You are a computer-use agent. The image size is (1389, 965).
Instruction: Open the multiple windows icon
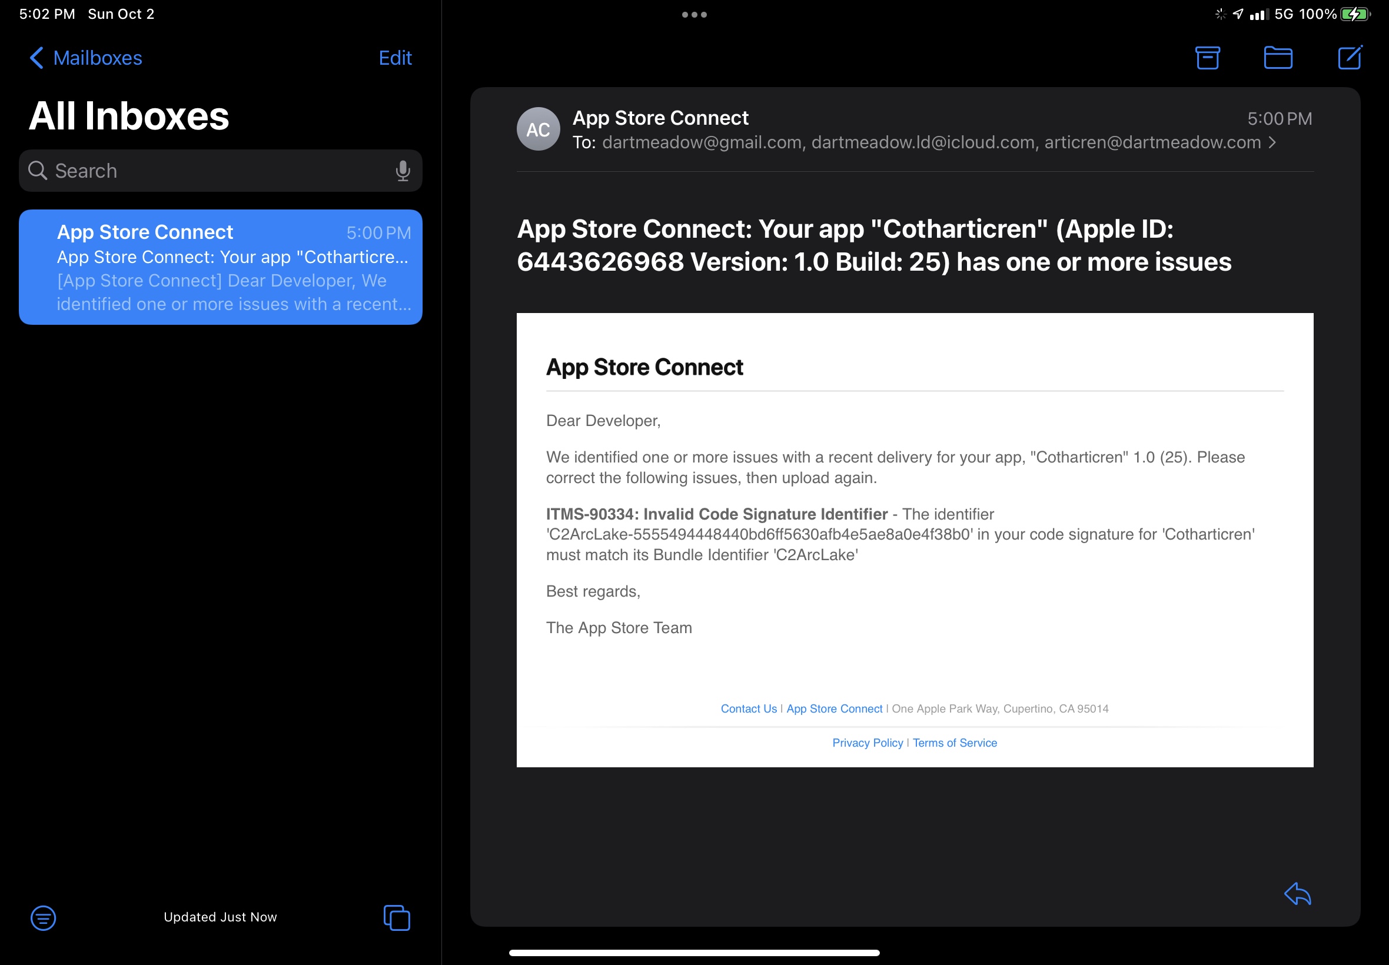coord(397,918)
